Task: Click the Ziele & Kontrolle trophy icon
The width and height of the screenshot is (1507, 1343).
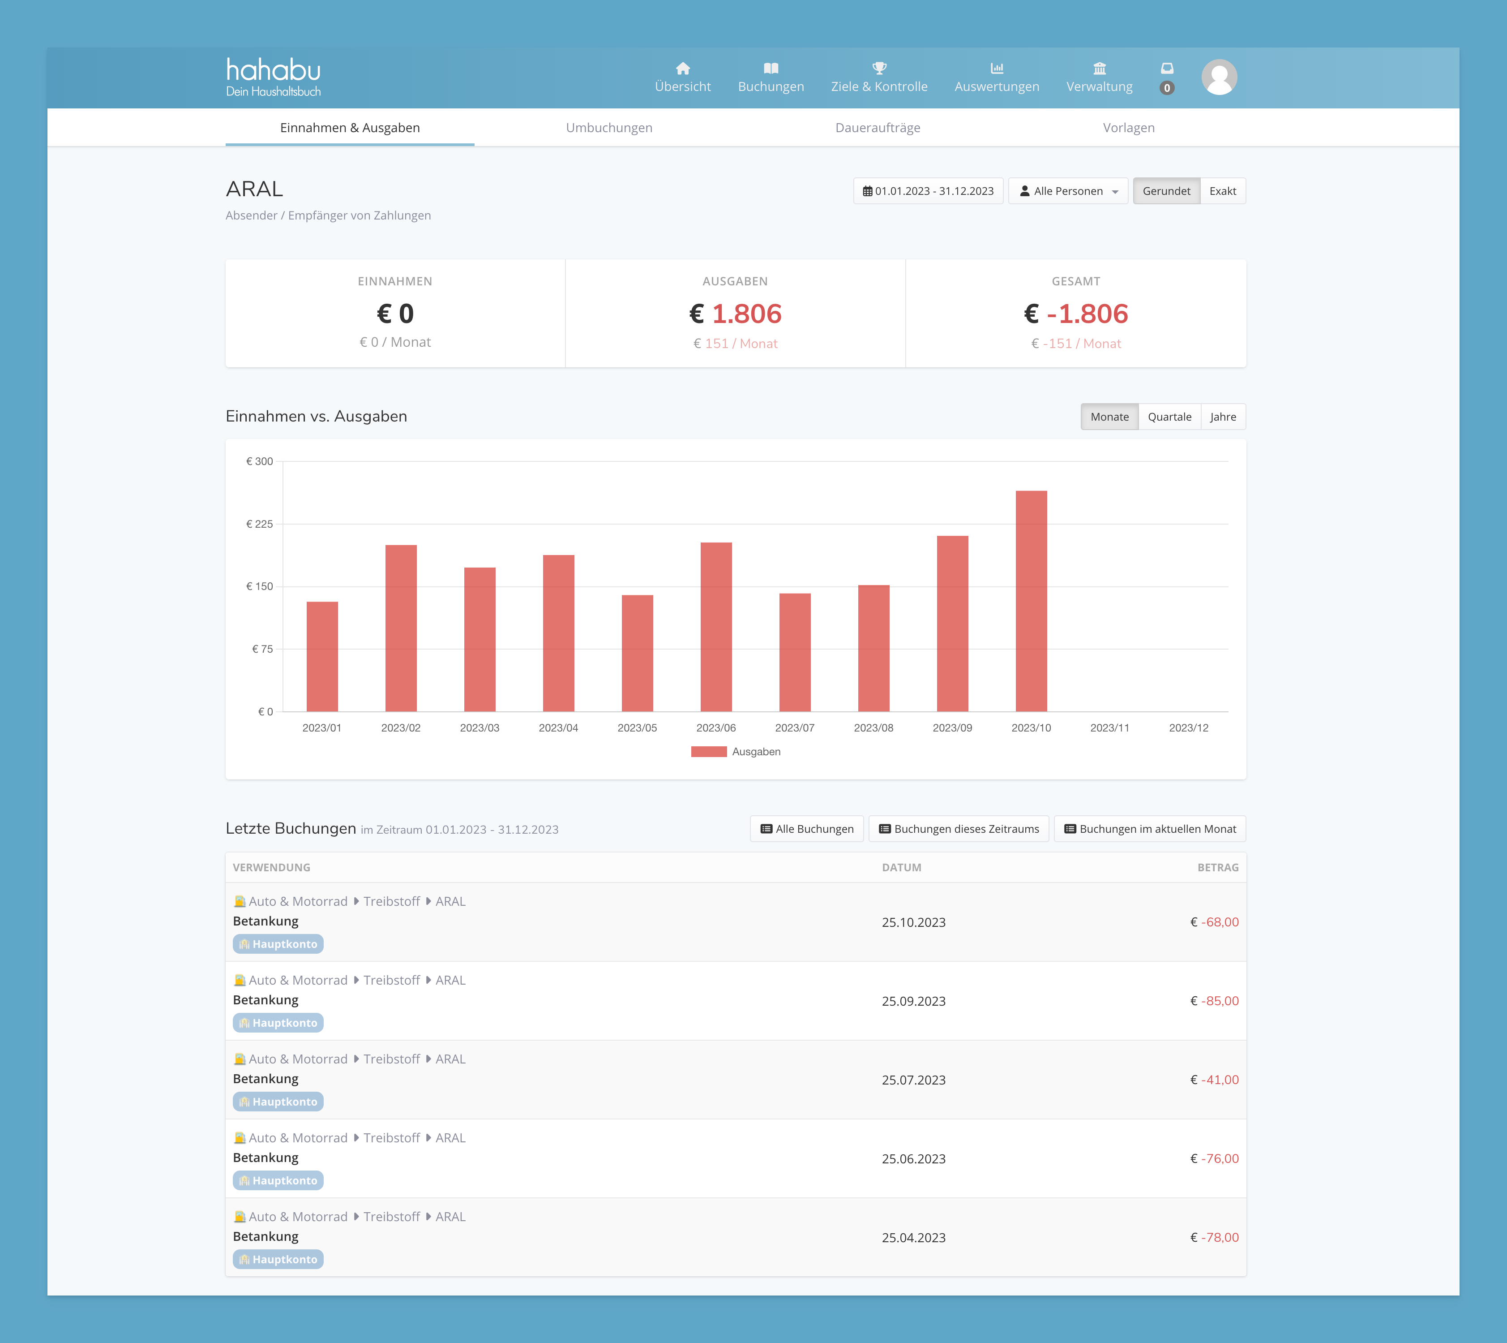Action: 879,69
